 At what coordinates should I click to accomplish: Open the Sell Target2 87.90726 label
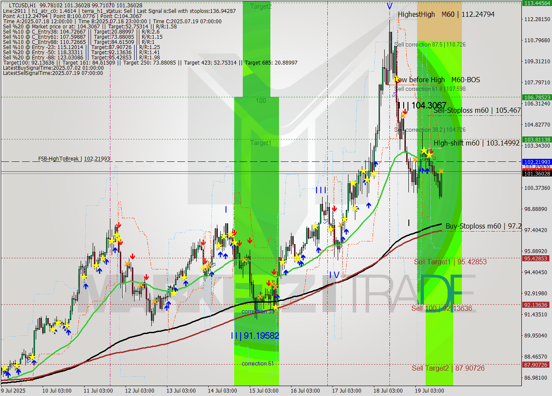(448, 368)
